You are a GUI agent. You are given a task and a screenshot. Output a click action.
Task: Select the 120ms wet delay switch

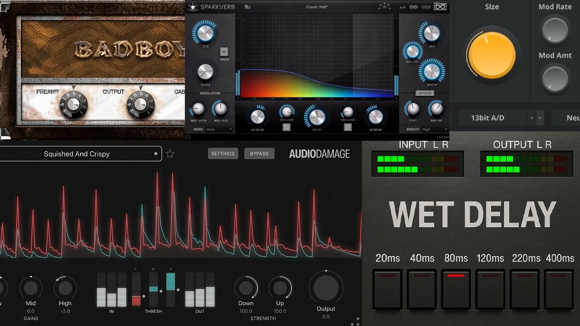point(490,290)
